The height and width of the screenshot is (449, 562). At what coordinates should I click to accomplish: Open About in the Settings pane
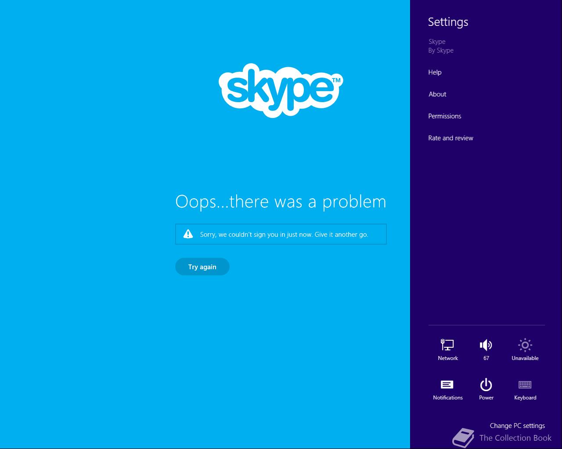pyautogui.click(x=437, y=94)
